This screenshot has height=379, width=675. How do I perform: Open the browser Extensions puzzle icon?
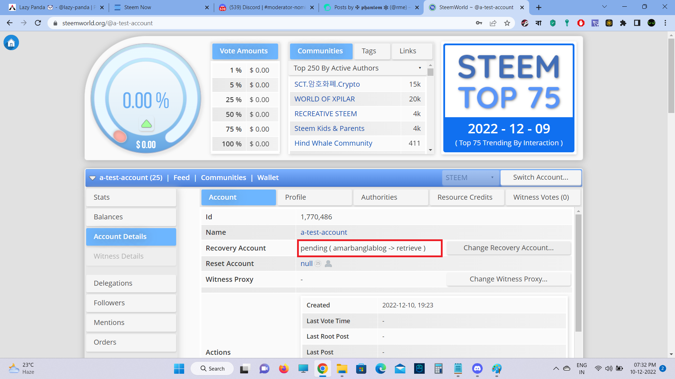tap(623, 23)
